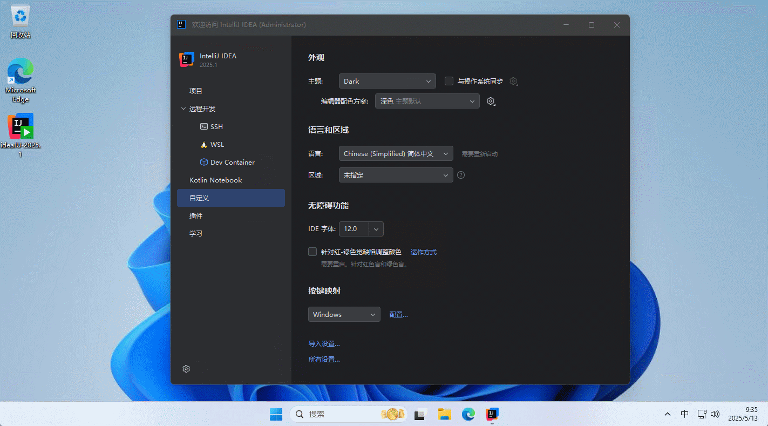The image size is (768, 426).
Task: Open the settings gear at sidebar bottom
Action: [x=186, y=369]
